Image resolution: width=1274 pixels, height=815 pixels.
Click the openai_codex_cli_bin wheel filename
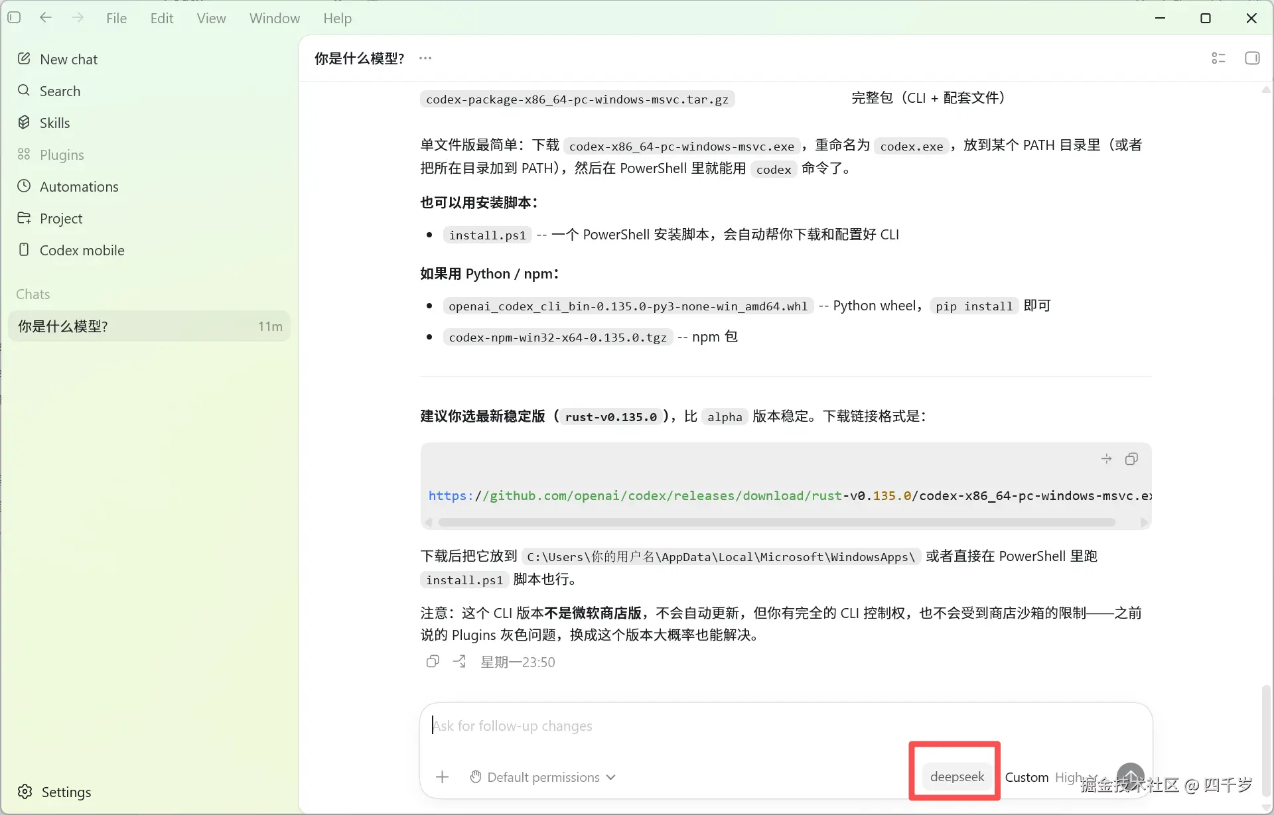[x=628, y=306]
